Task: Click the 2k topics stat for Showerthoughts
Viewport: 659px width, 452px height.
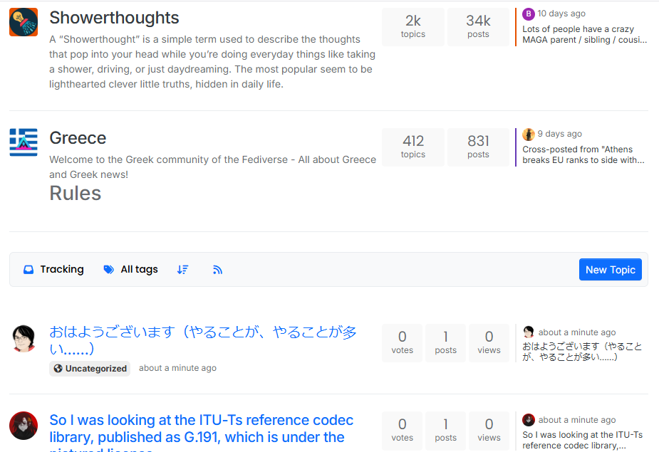Action: point(412,26)
